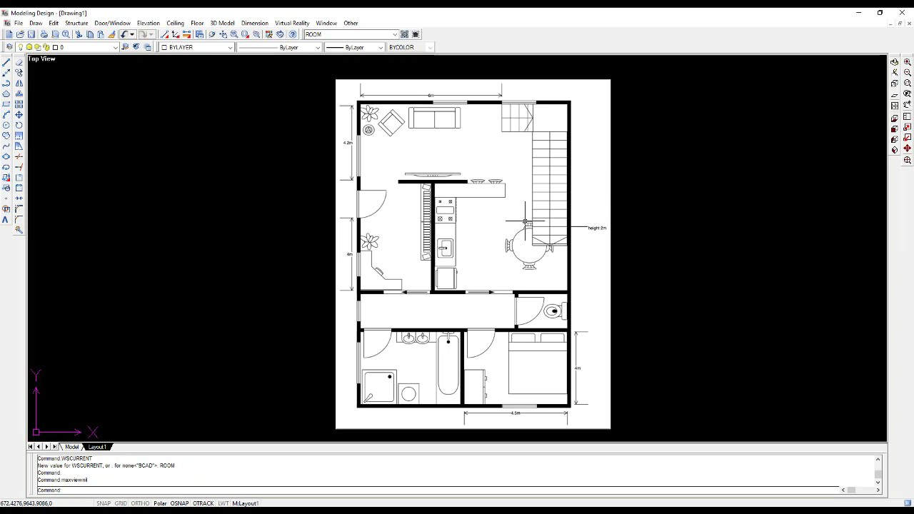Select the Move arrows tool
The width and height of the screenshot is (914, 514).
(19, 114)
